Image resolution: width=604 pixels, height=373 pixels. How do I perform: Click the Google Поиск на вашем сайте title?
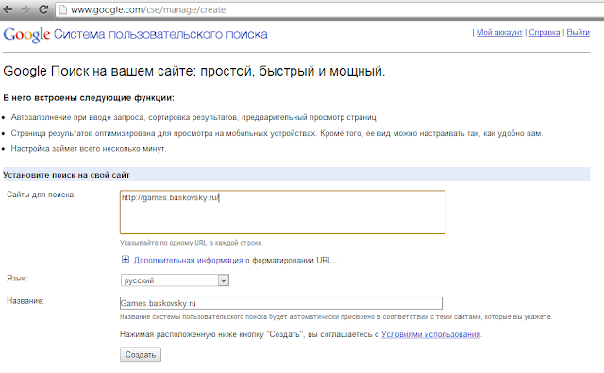point(194,71)
